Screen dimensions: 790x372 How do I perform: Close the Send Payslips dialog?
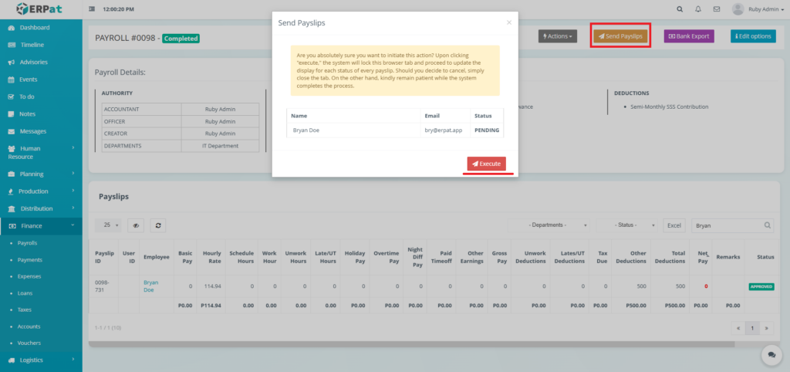pos(509,22)
